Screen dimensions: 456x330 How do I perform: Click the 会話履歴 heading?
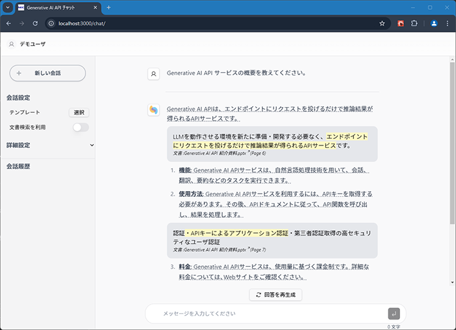[18, 166]
